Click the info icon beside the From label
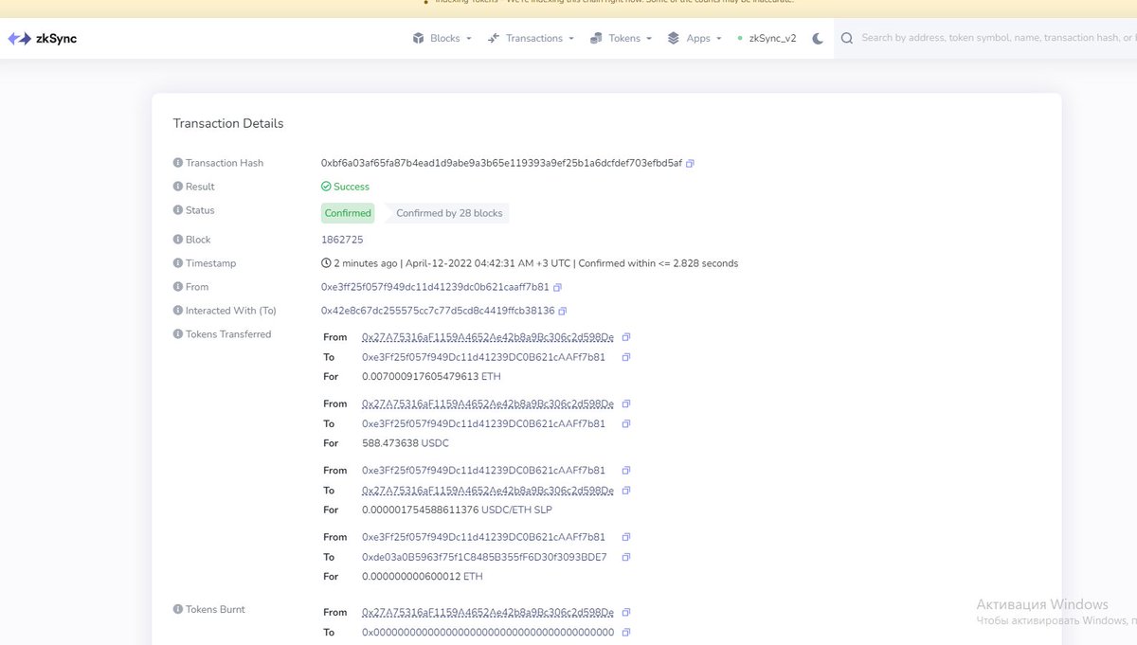1137x645 pixels. pos(177,287)
